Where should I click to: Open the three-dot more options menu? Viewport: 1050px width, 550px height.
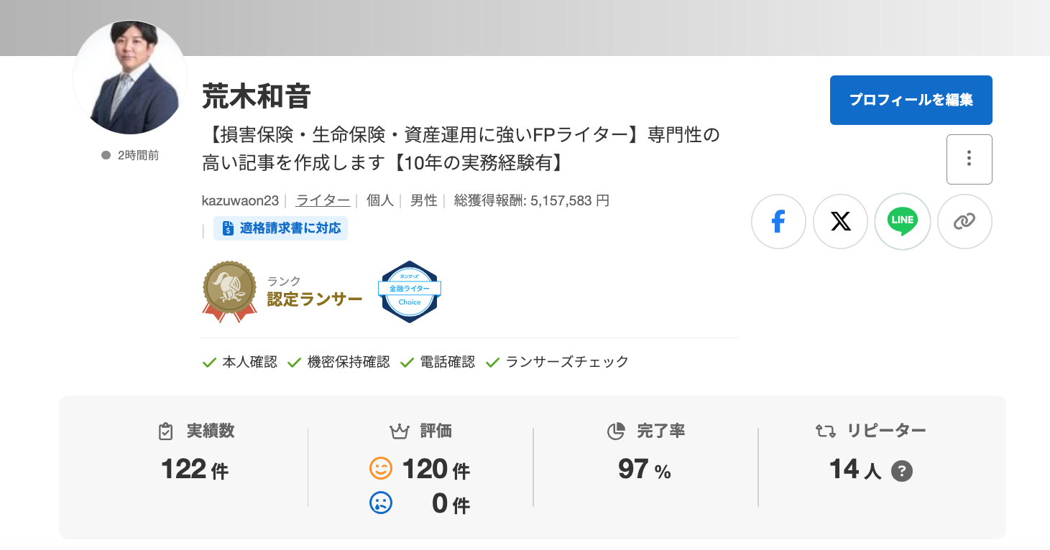tap(970, 159)
